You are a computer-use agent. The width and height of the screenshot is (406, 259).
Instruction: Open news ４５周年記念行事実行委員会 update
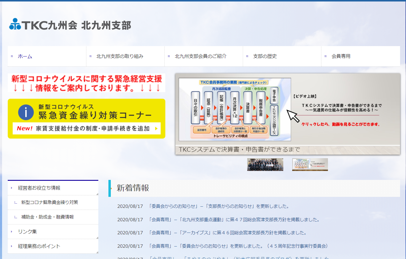tap(238, 246)
